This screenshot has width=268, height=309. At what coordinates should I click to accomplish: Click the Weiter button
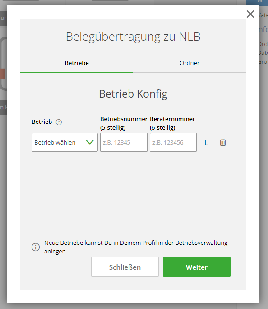pos(197,267)
